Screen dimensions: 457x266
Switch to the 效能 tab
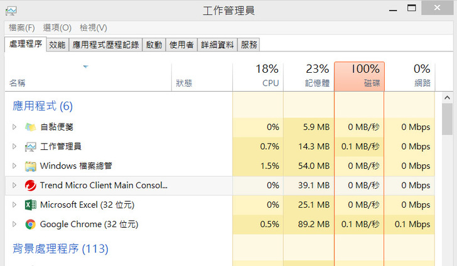(x=57, y=45)
